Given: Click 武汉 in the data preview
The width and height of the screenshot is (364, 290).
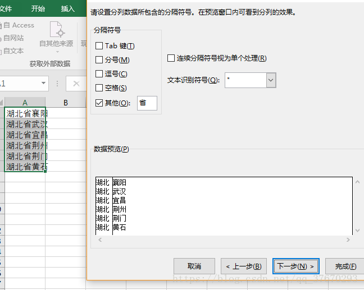Looking at the screenshot, I should point(119,191).
